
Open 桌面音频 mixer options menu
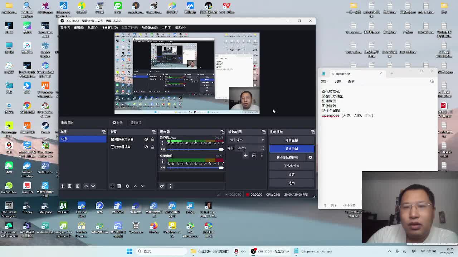pos(163,161)
